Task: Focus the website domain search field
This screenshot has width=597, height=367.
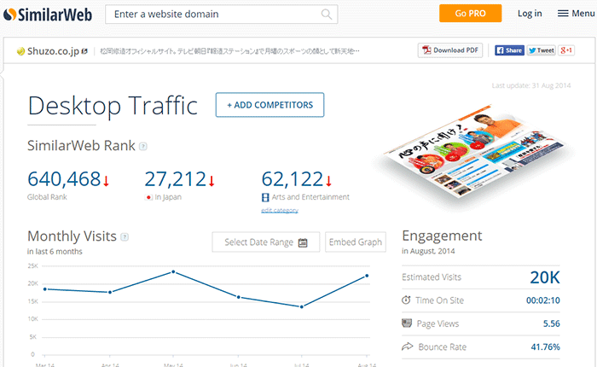Action: point(221,15)
